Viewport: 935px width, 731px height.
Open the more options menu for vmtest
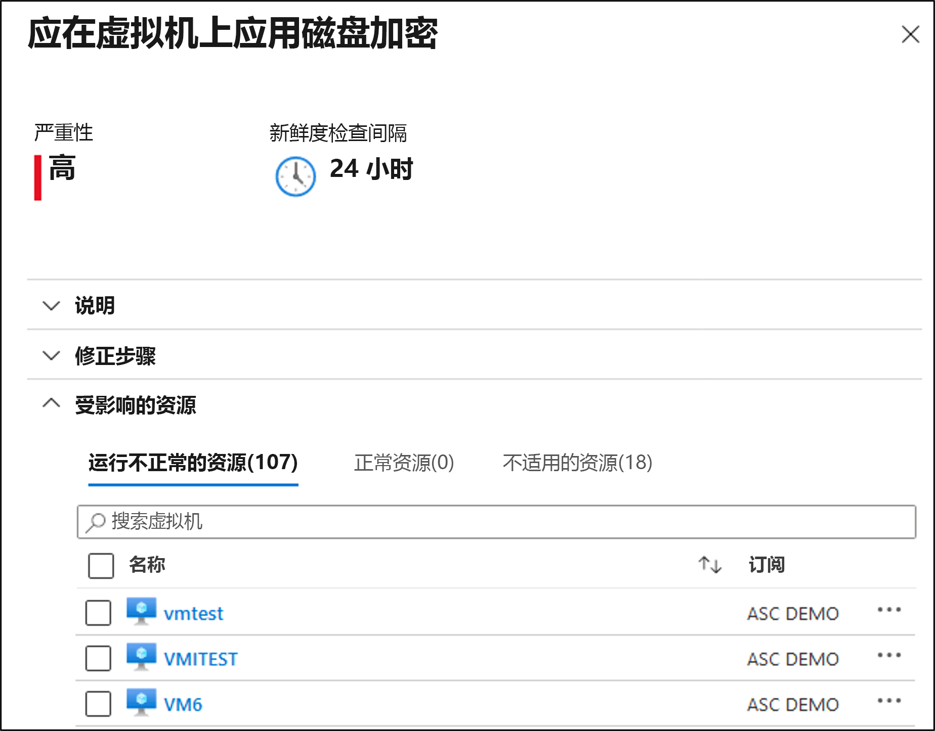(x=889, y=610)
